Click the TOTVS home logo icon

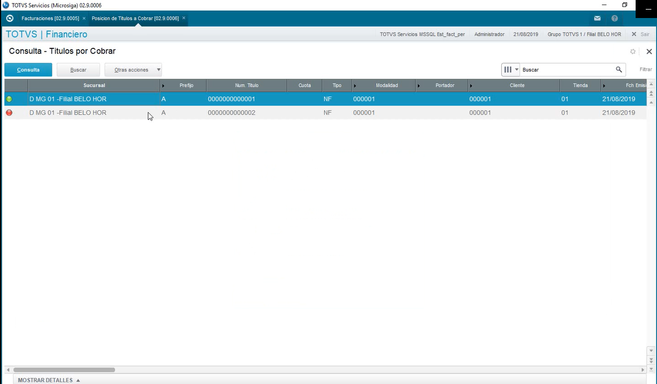coord(10,19)
